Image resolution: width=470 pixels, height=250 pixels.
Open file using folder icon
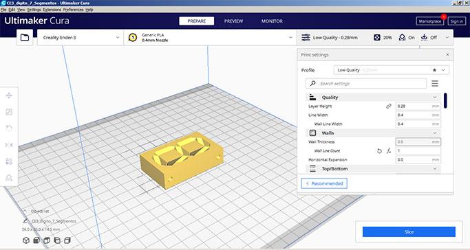25,37
